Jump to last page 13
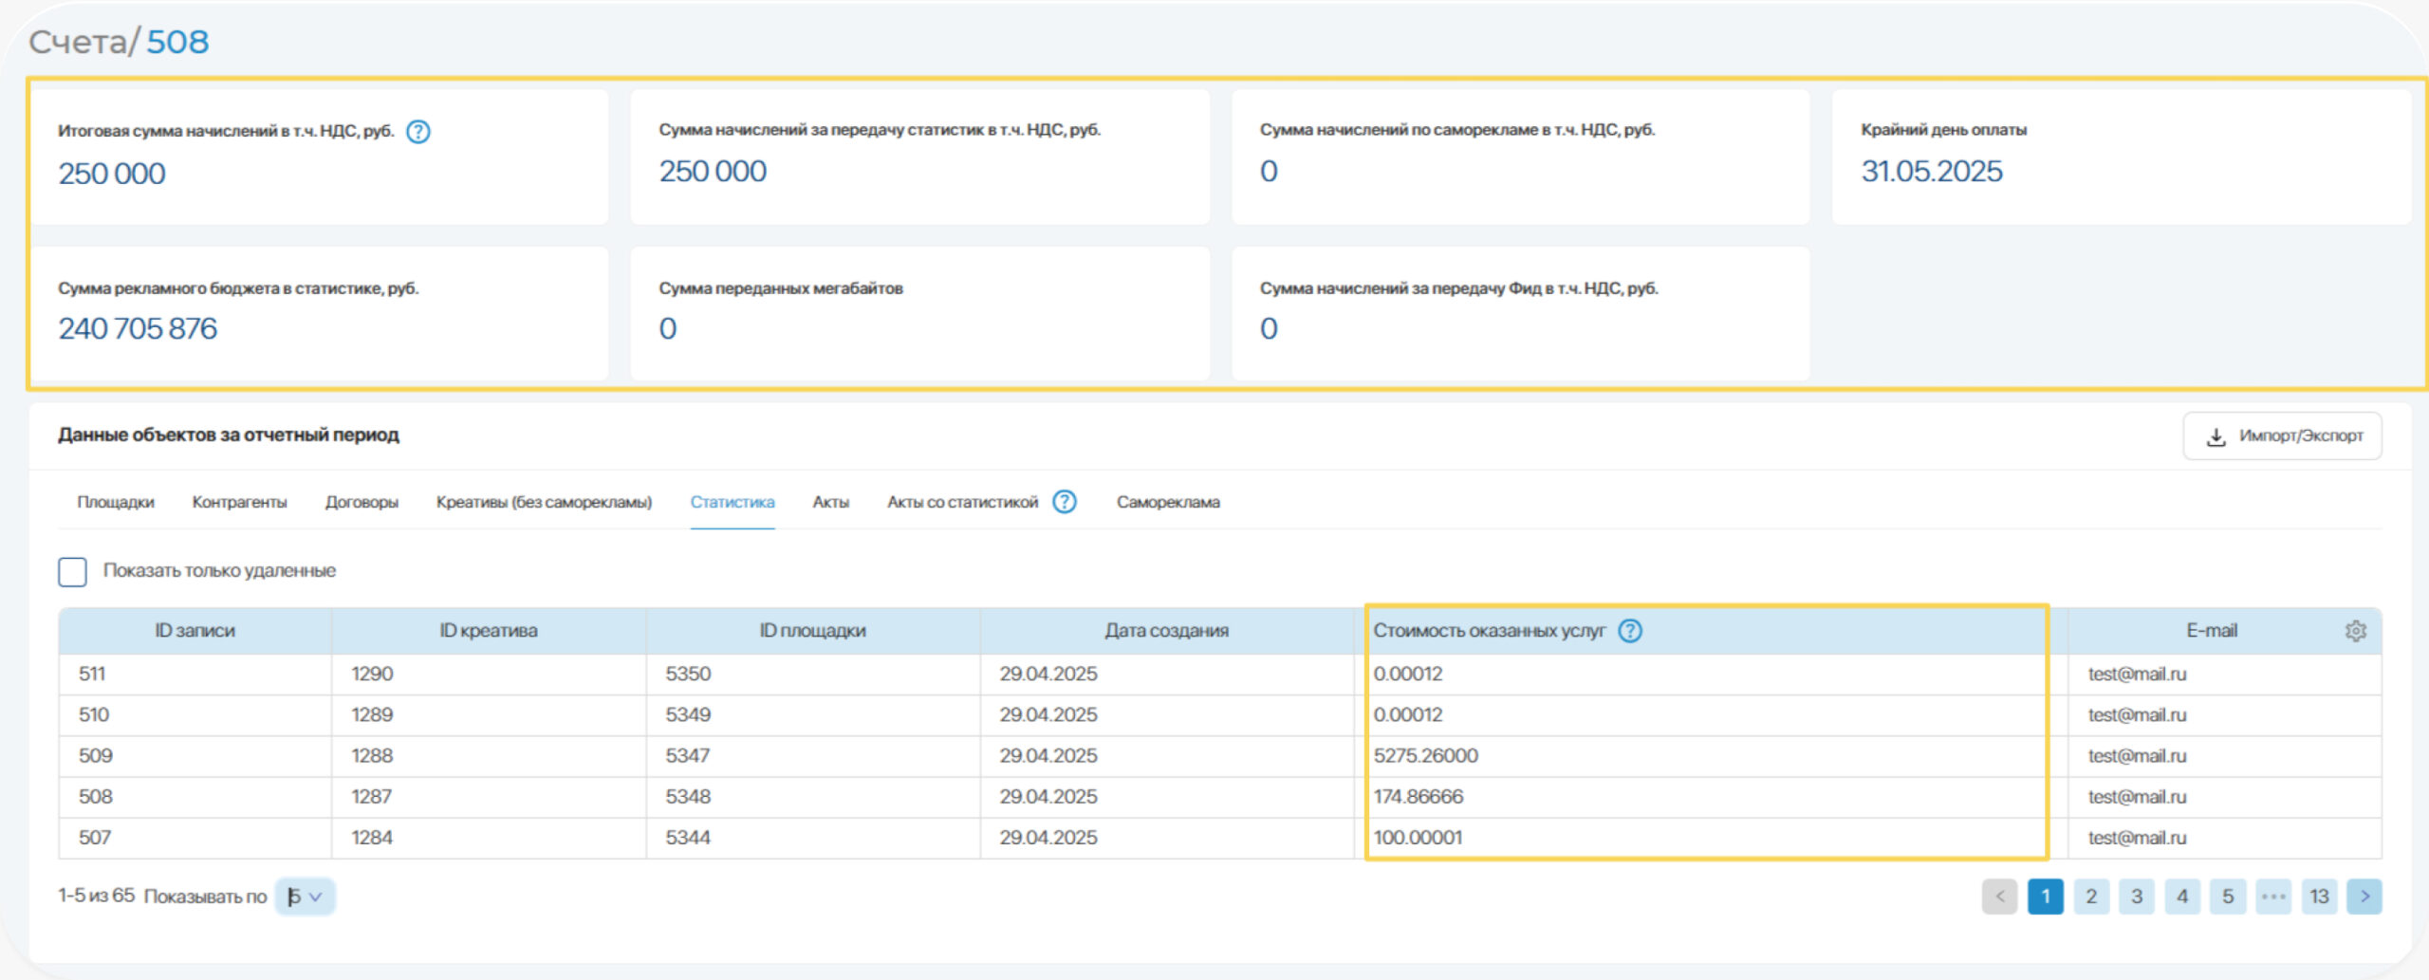 click(x=2318, y=897)
